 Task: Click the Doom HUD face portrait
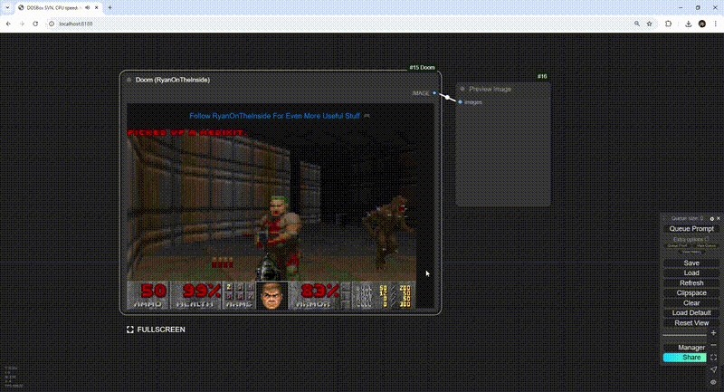coord(271,295)
